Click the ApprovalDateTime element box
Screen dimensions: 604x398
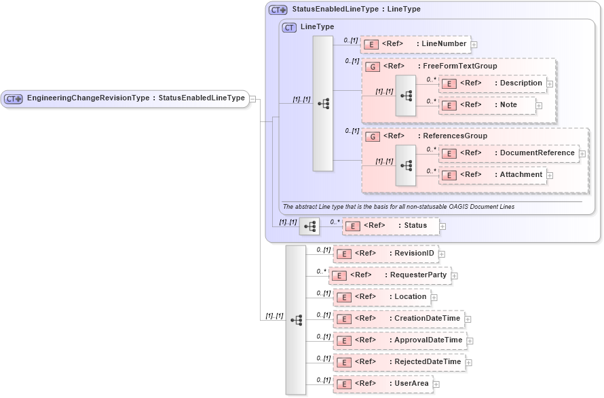tap(400, 340)
